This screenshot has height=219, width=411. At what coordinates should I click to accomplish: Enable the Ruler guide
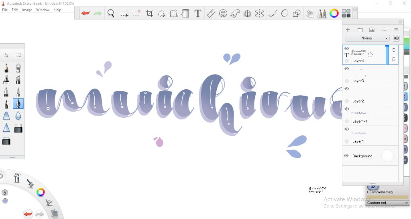pos(211,13)
